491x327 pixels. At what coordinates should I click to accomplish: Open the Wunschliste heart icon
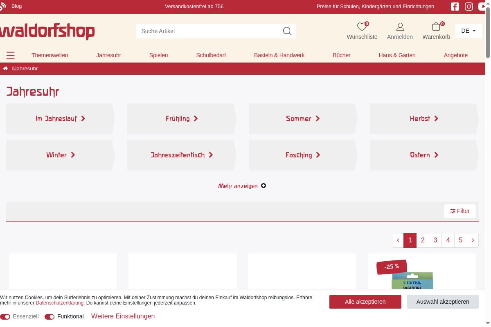click(362, 27)
